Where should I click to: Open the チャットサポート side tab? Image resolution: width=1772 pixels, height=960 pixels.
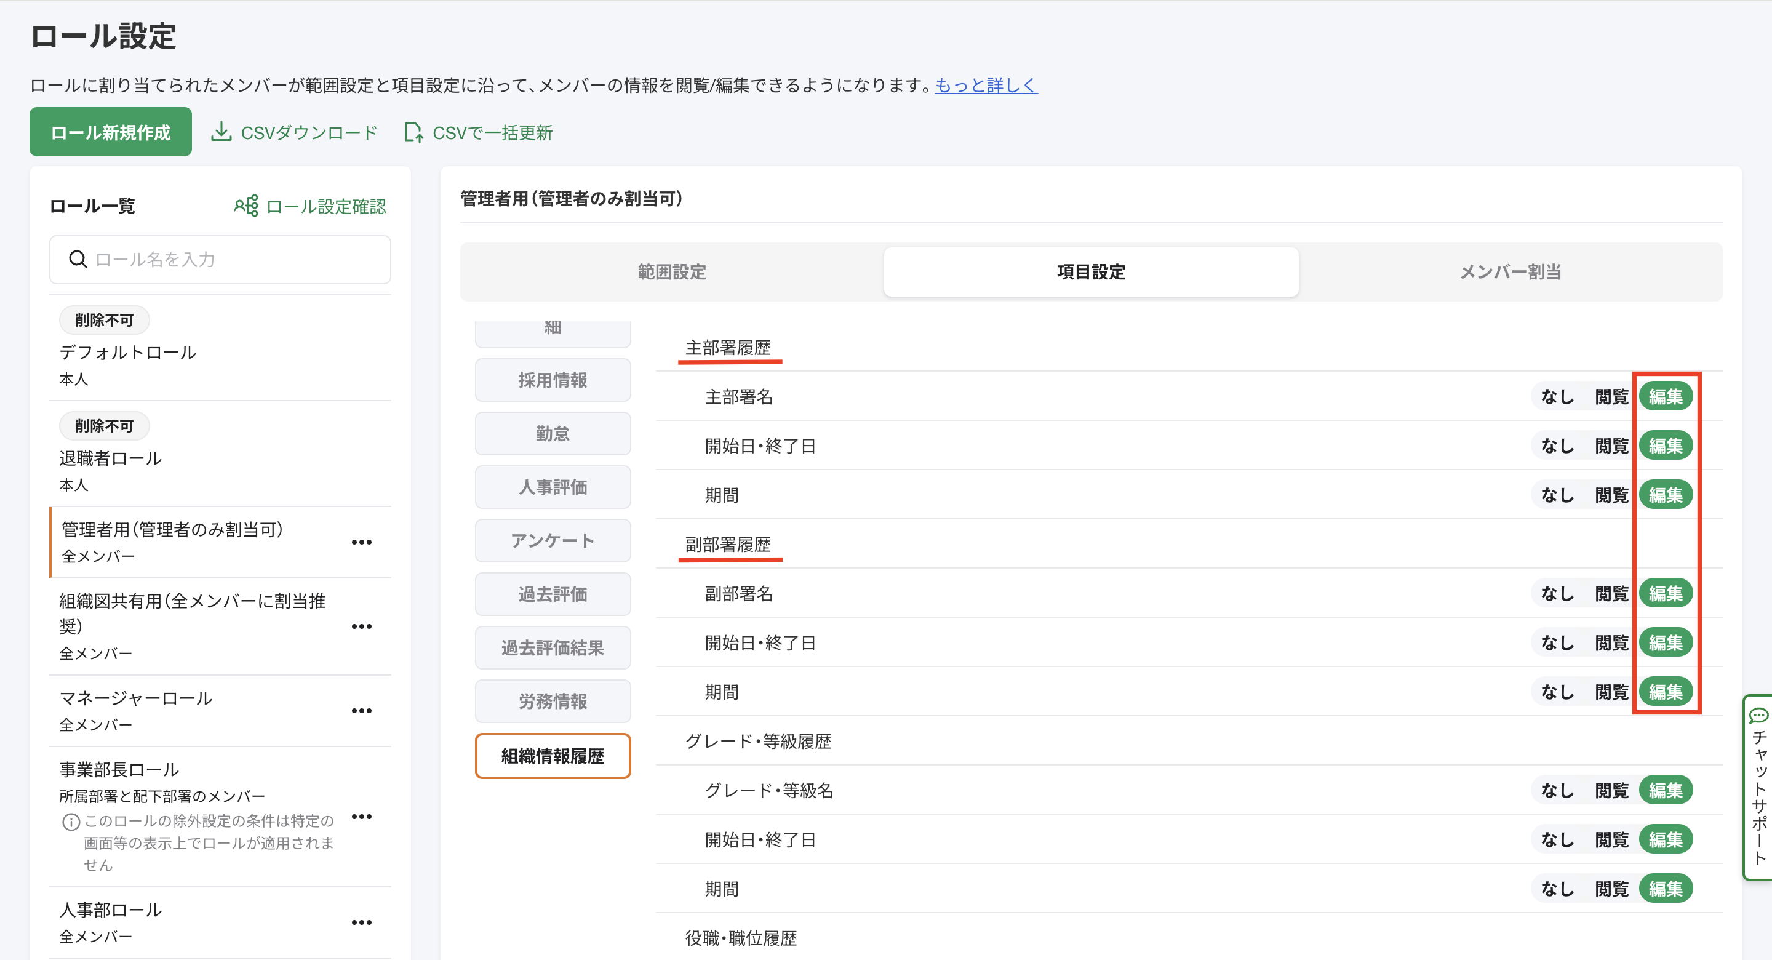(1758, 787)
